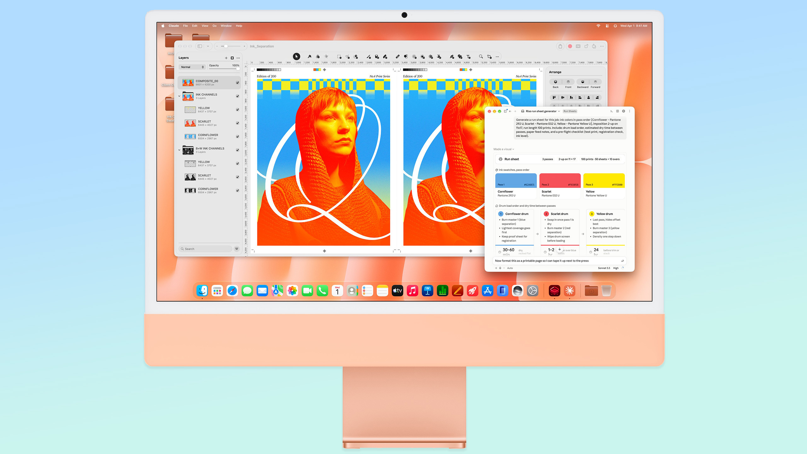Toggle visibility of COMPOSITE_00 layer
807x454 pixels.
pos(237,83)
